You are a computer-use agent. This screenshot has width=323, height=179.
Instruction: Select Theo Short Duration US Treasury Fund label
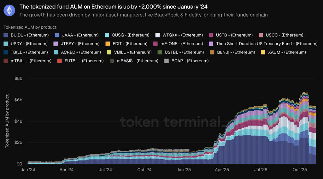point(267,44)
